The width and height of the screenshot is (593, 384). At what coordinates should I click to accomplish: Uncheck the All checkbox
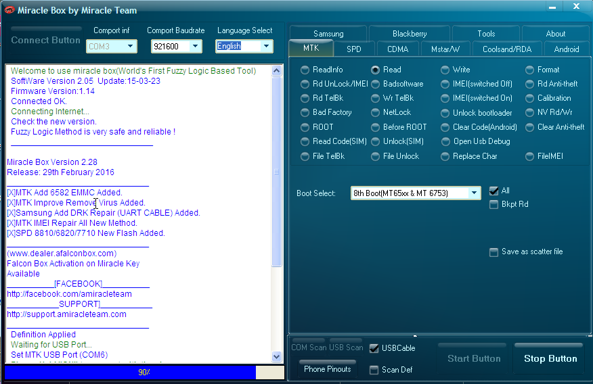tap(493, 191)
